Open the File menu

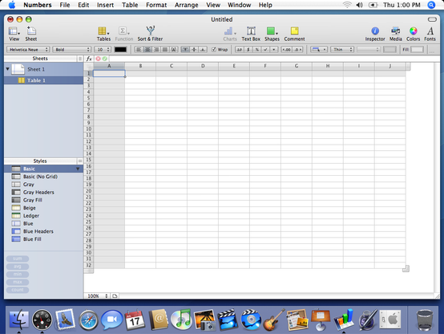pos(65,5)
